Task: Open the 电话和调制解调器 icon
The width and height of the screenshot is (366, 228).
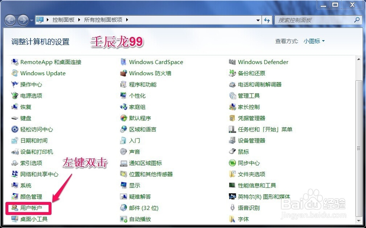Action: coord(232,84)
